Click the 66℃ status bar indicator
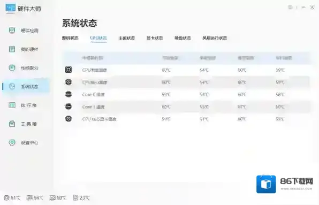The image size is (319, 205). click(35, 198)
